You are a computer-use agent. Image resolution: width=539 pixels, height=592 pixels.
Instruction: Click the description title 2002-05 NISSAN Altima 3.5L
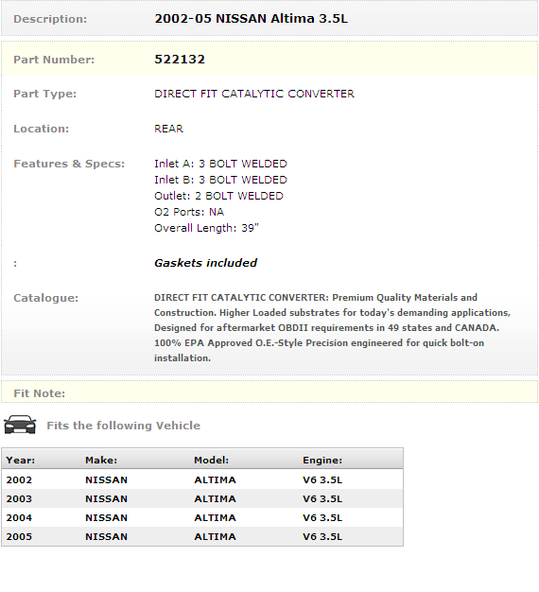(x=251, y=19)
